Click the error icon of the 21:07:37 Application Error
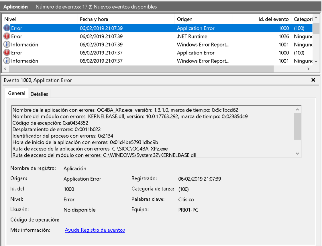The width and height of the screenshot is (322, 246). tap(7, 53)
